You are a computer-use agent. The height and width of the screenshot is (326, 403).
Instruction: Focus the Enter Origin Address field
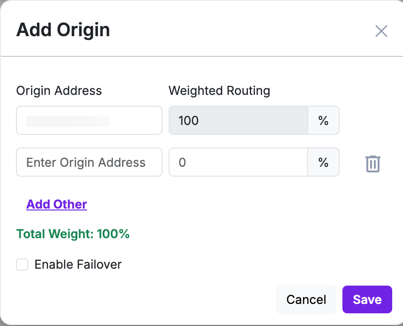(x=89, y=162)
